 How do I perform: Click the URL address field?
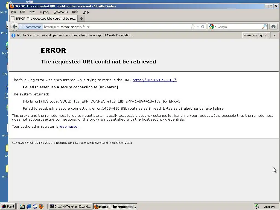point(116,27)
